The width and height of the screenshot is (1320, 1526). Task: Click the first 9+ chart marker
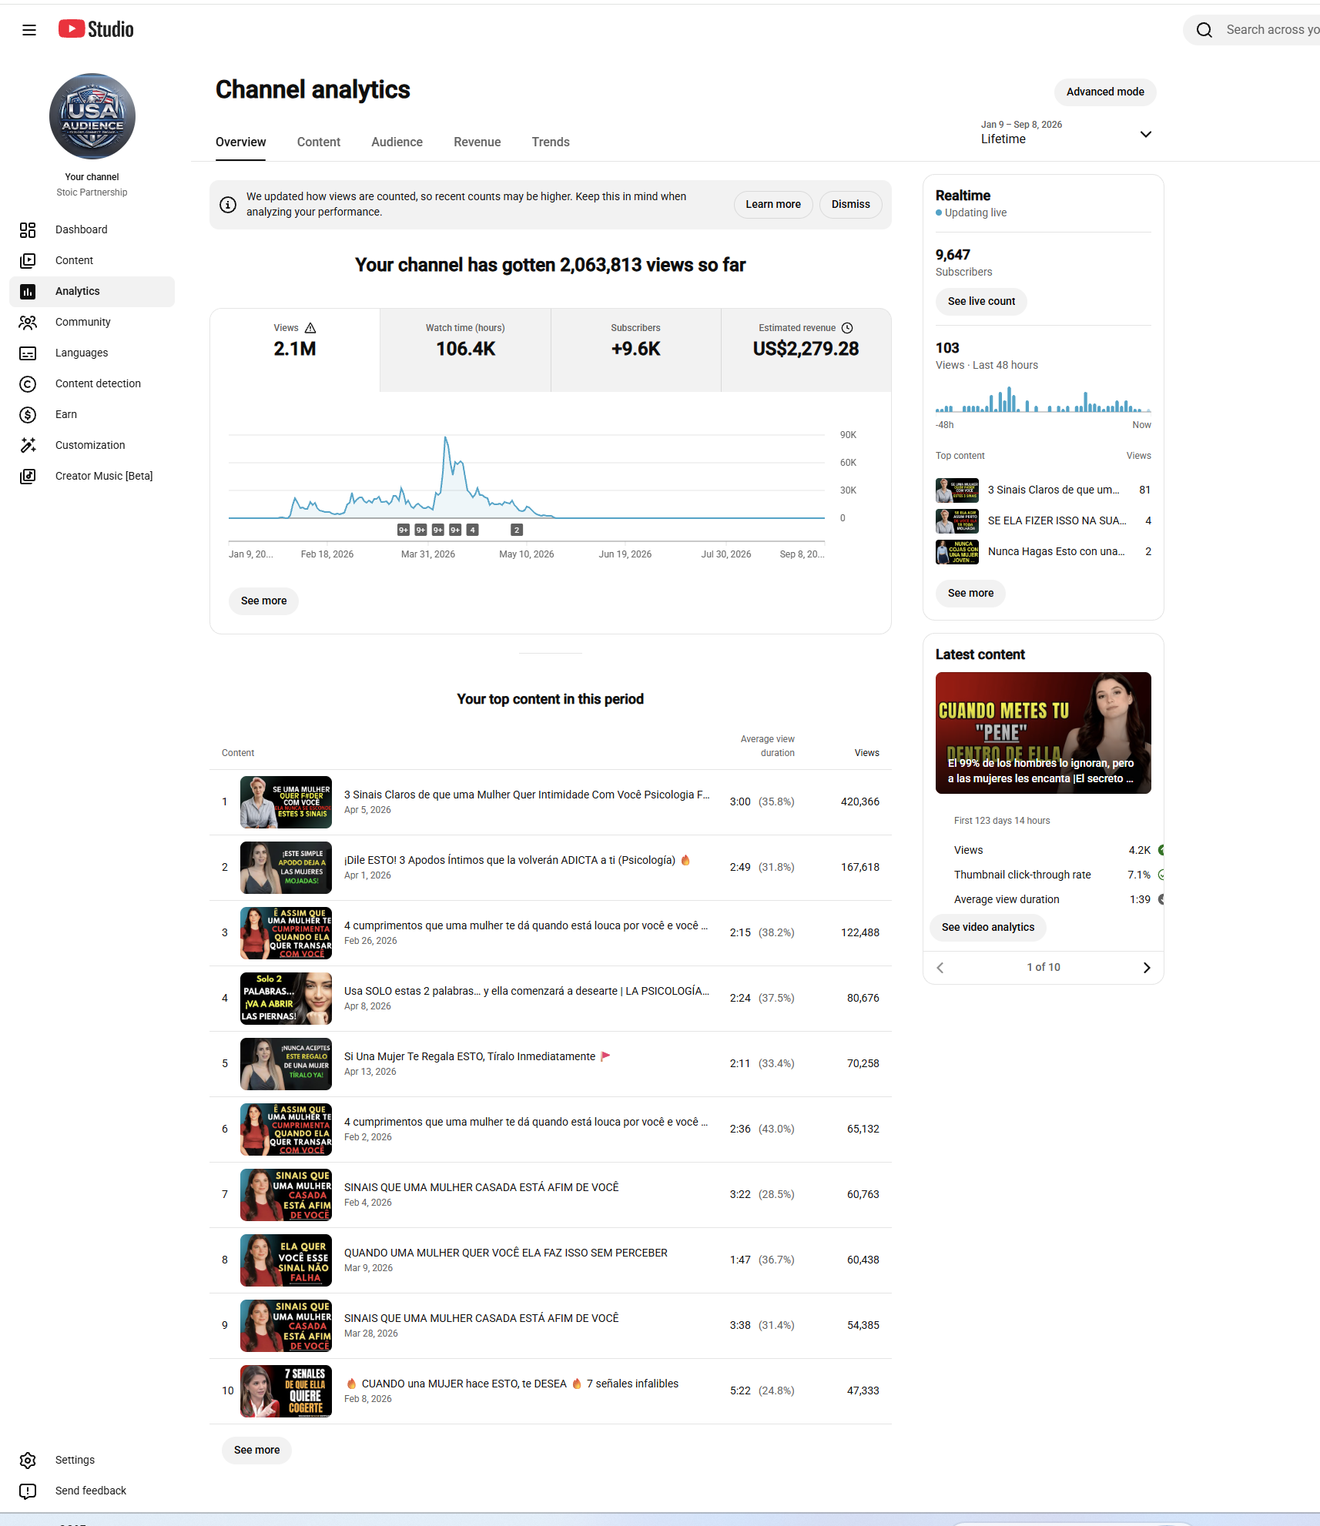coord(404,530)
